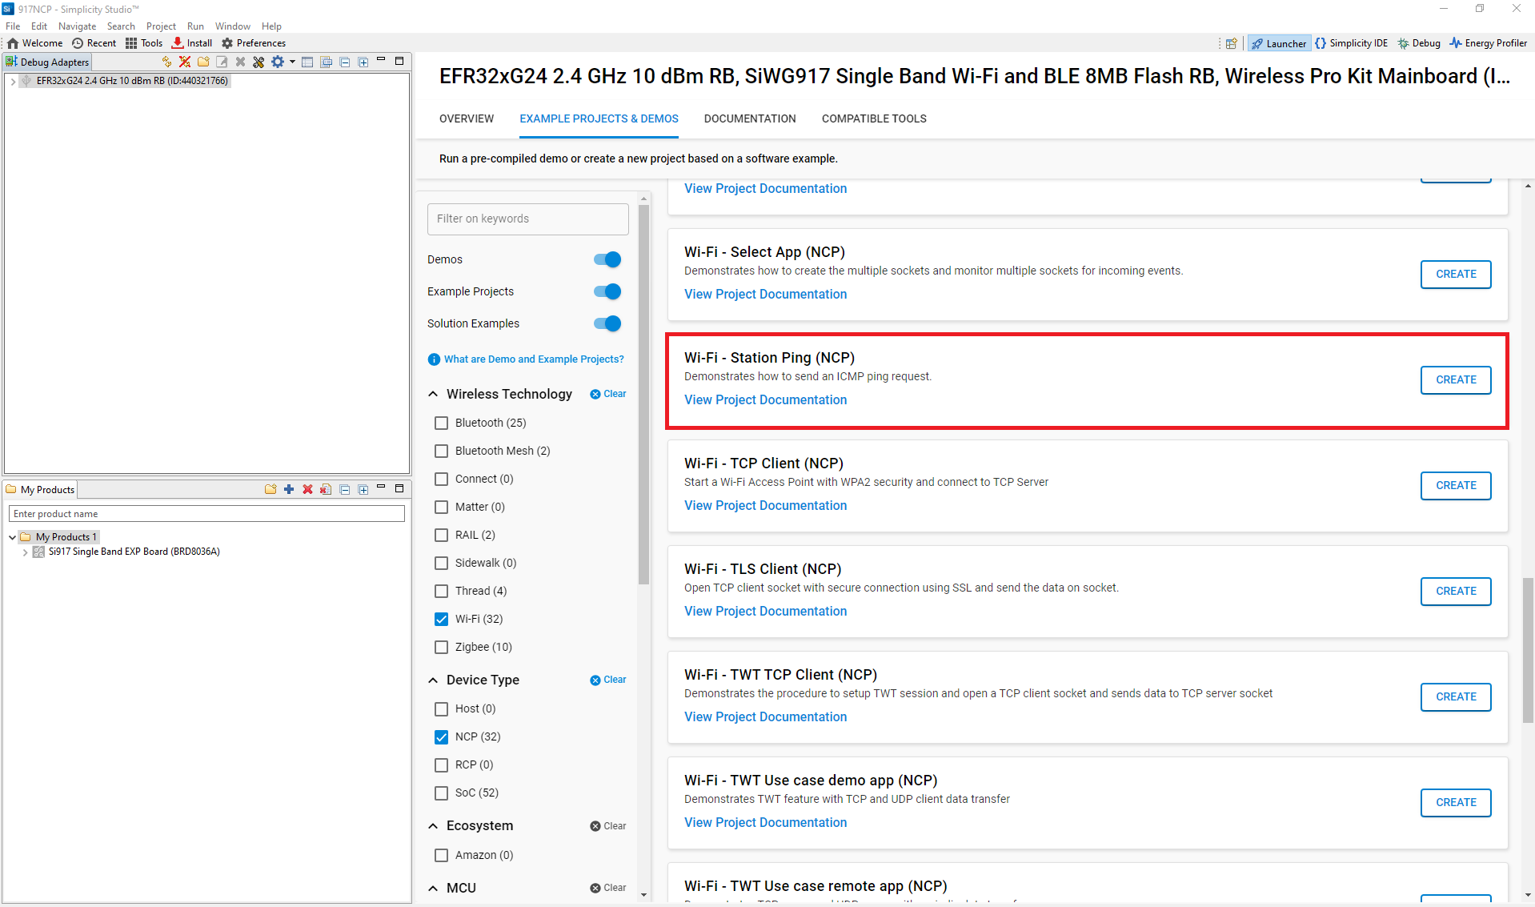Click the blue plus icon in My Products

pos(289,489)
